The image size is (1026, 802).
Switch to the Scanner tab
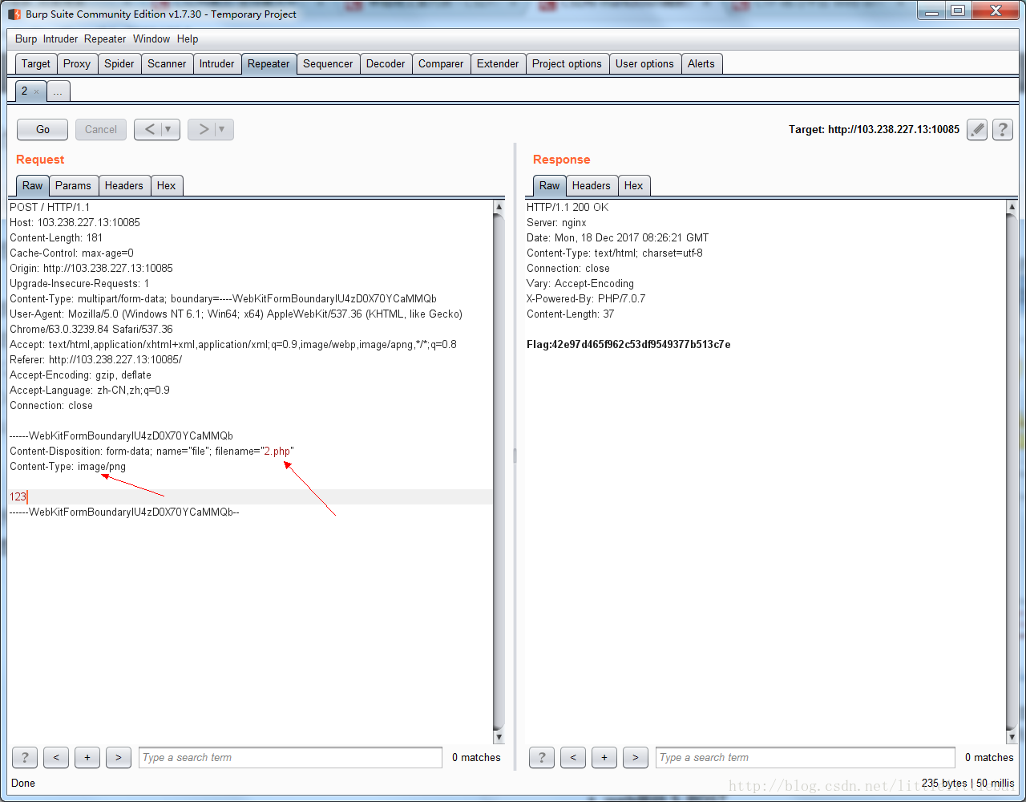(167, 63)
